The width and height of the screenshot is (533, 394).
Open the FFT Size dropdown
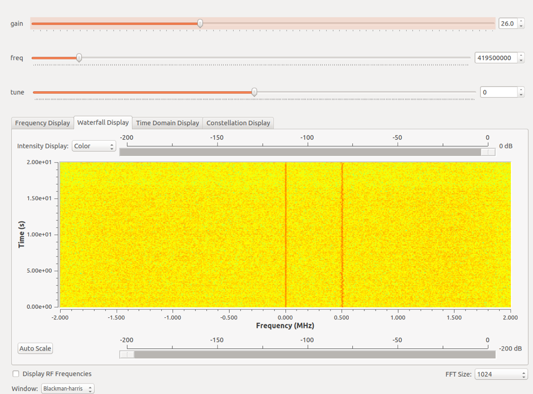[x=501, y=375]
